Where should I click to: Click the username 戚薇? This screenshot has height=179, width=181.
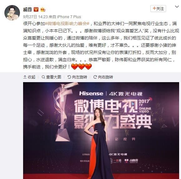click(27, 9)
